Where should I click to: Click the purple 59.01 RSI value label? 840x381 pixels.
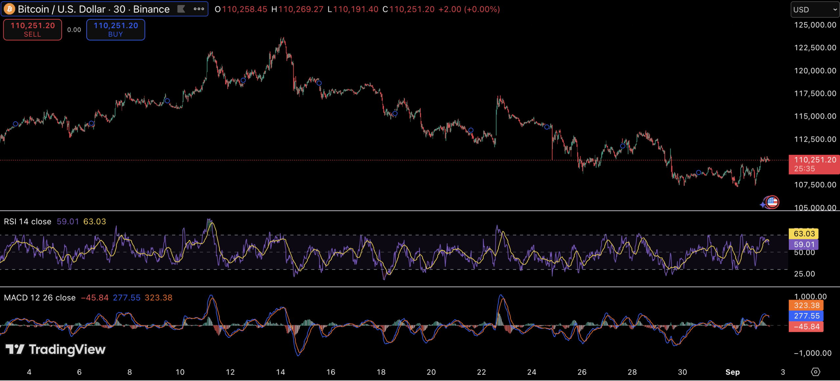(804, 245)
